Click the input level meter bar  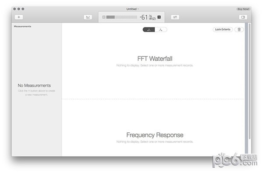point(121,17)
